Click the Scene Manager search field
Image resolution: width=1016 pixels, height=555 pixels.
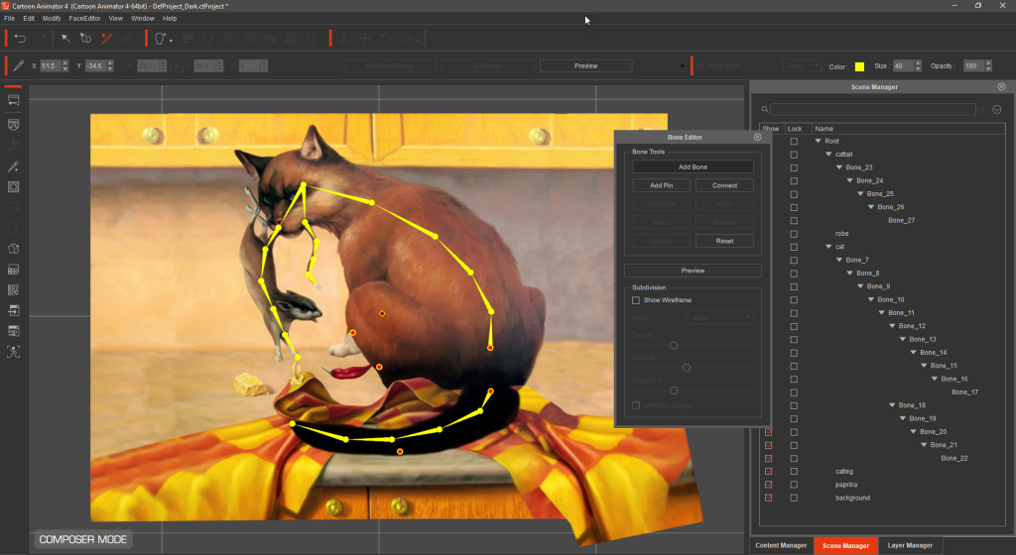[x=872, y=109]
